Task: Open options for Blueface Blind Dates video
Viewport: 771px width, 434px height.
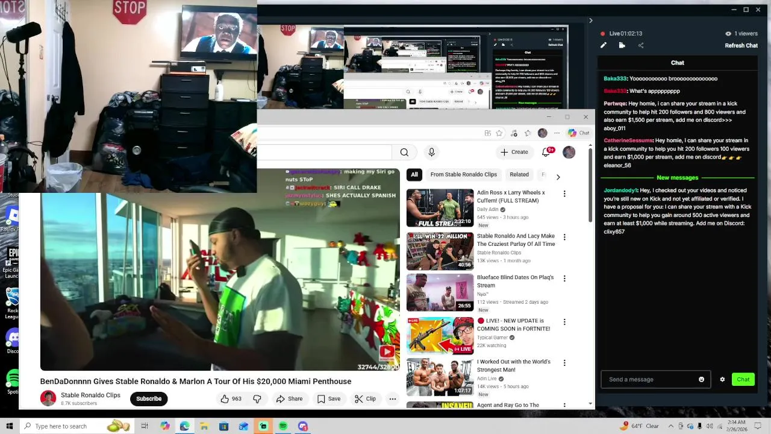Action: pyautogui.click(x=564, y=278)
